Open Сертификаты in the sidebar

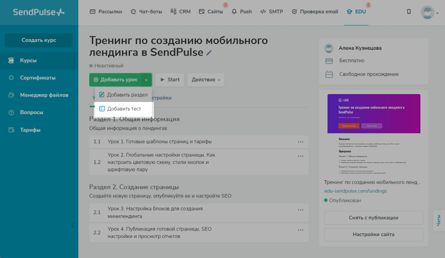39,78
